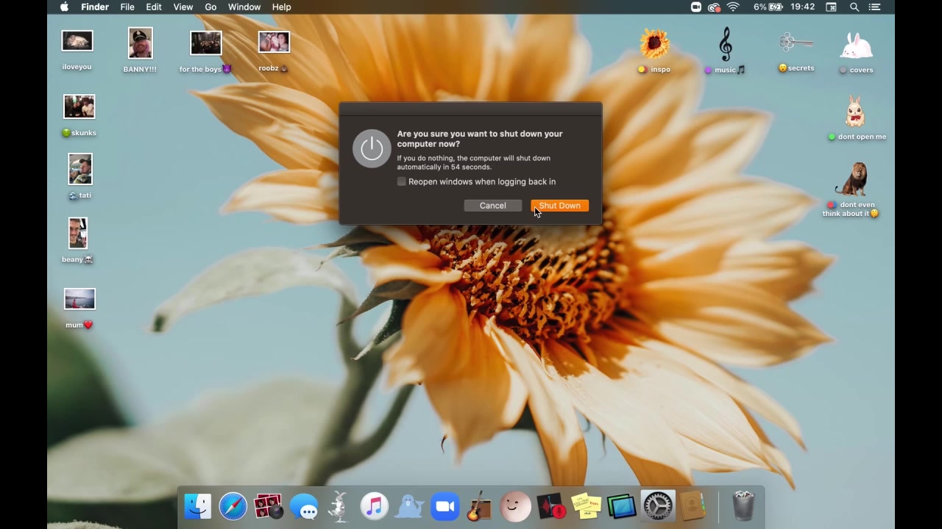Select the tati desktop image

pos(79,170)
